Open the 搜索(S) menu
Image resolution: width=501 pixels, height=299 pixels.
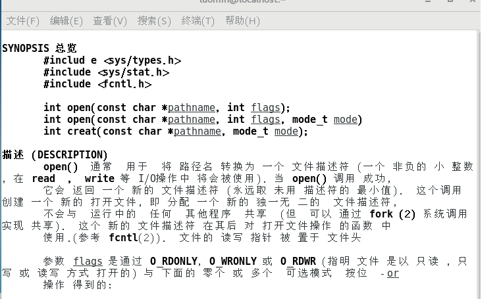[154, 21]
